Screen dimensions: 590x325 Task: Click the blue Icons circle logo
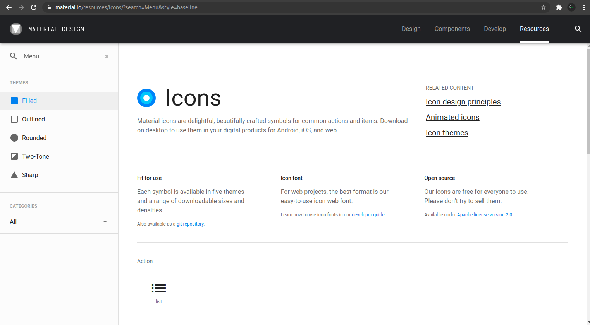point(146,98)
